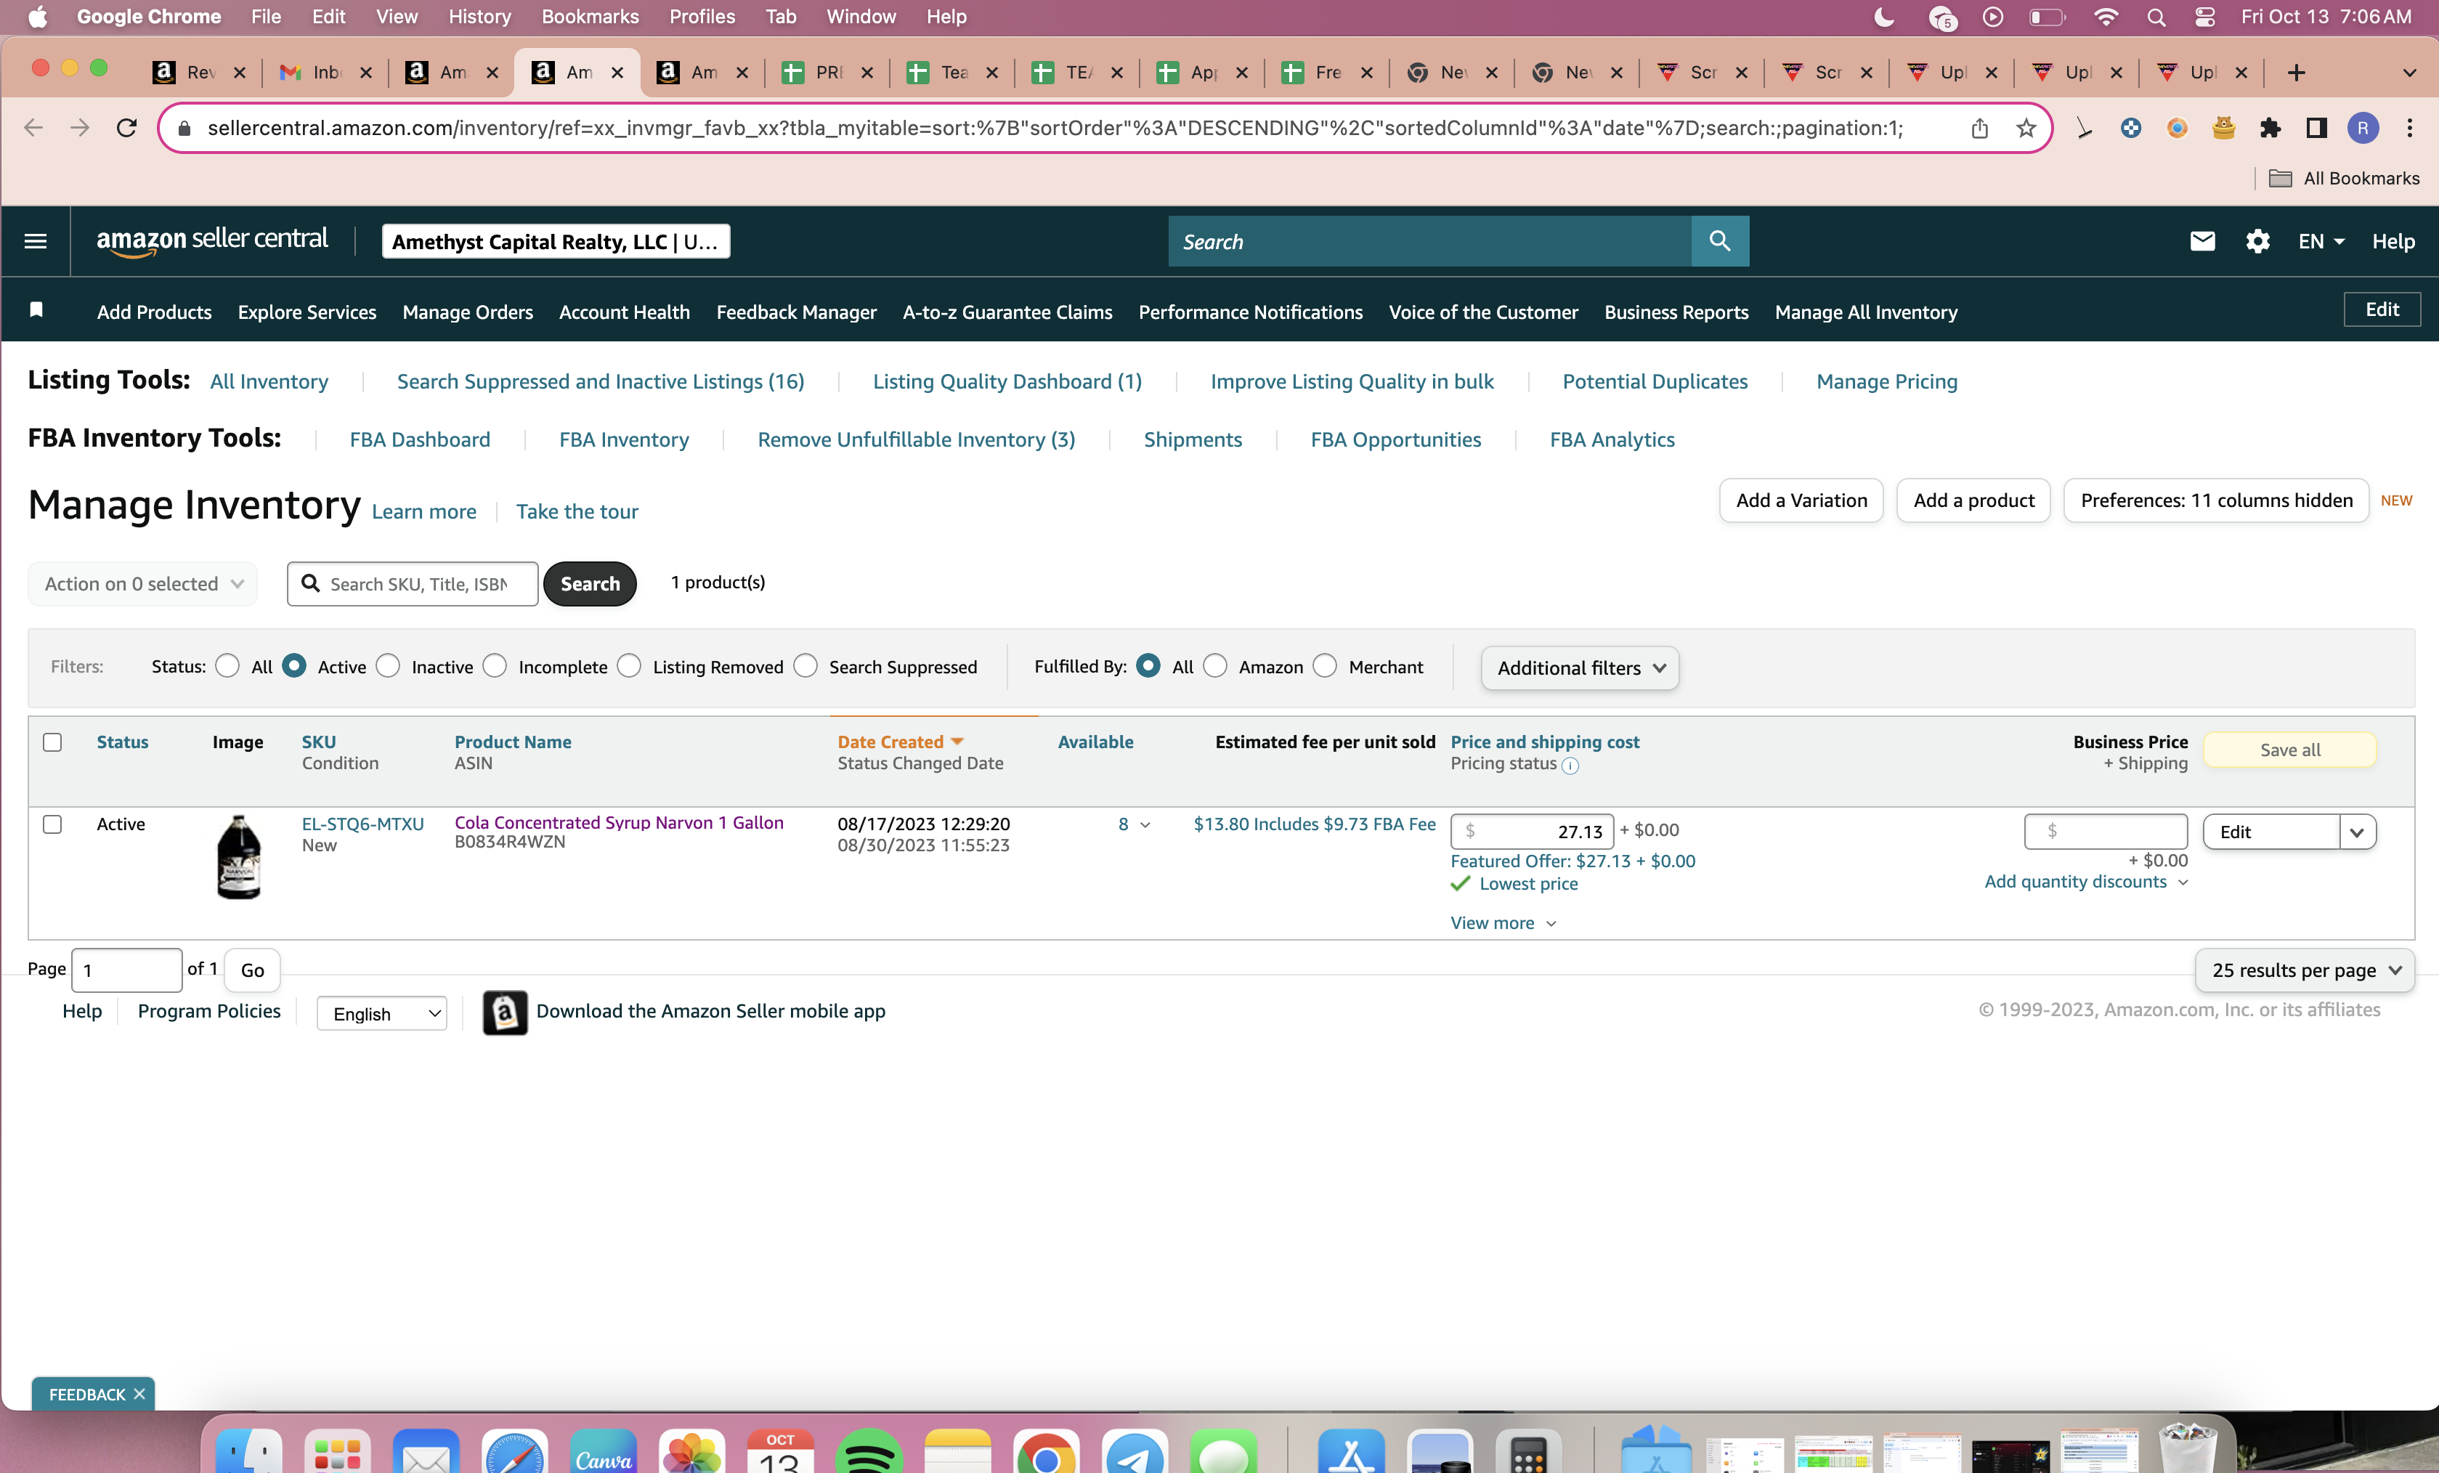Toggle the select-all checkbox in table header
The image size is (2439, 1473).
[52, 742]
